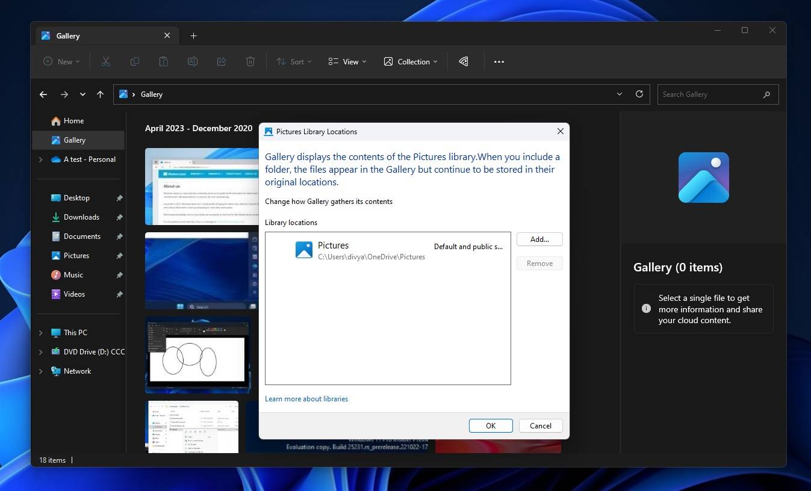811x491 pixels.
Task: Switch to the Gallery tab in the sidebar
Action: click(x=73, y=140)
